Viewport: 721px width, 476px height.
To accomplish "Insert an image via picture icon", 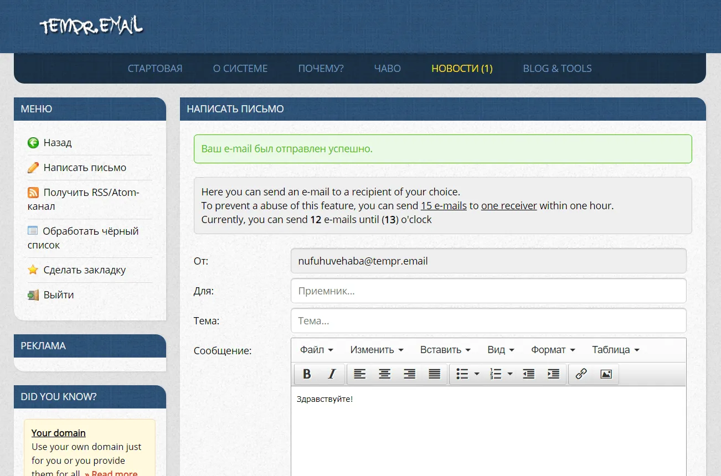I will click(606, 374).
